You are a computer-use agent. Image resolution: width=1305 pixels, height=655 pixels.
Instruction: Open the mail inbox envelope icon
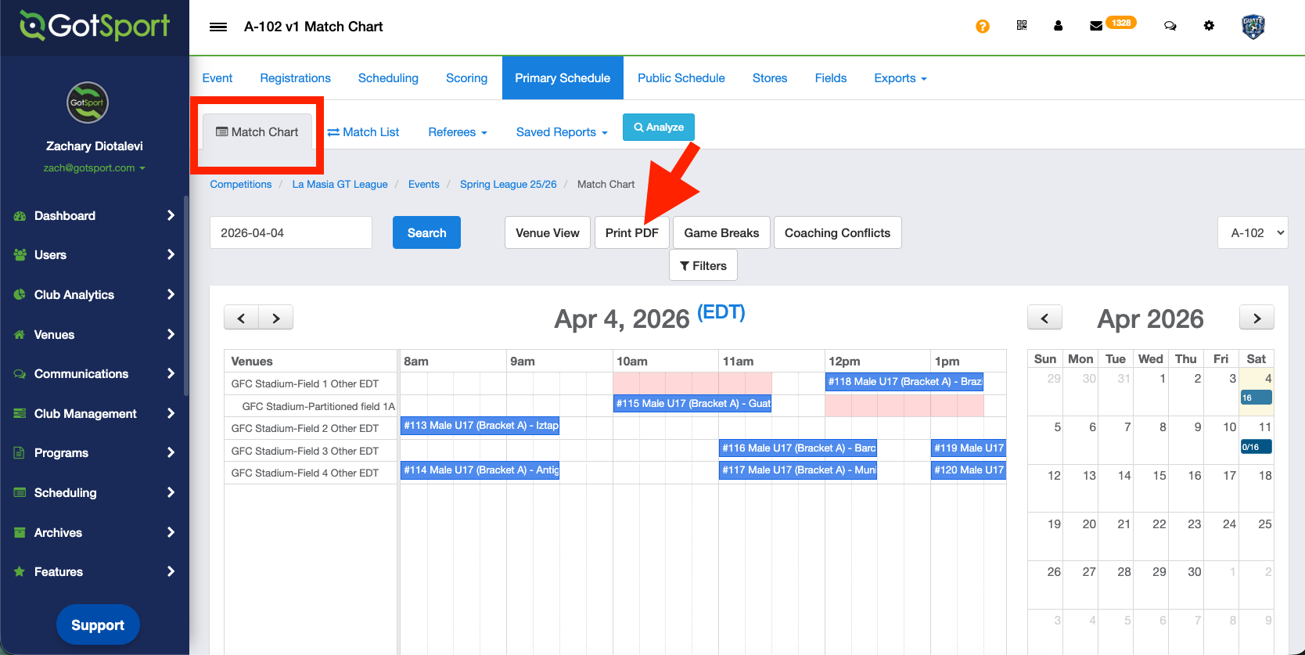coord(1096,26)
